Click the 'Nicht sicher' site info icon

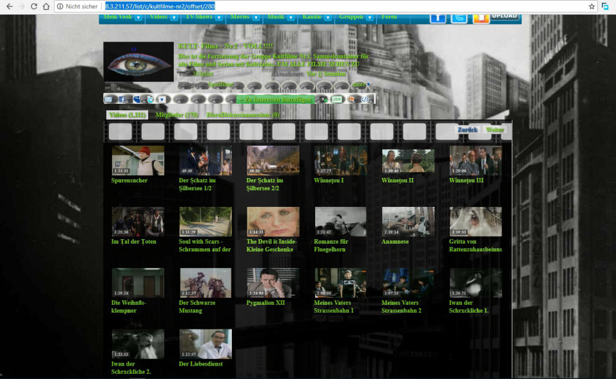pyautogui.click(x=60, y=6)
